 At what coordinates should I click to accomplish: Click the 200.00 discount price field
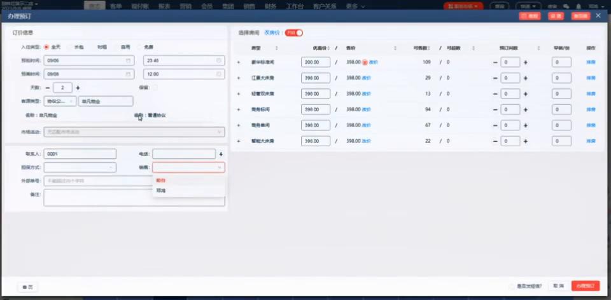click(316, 62)
